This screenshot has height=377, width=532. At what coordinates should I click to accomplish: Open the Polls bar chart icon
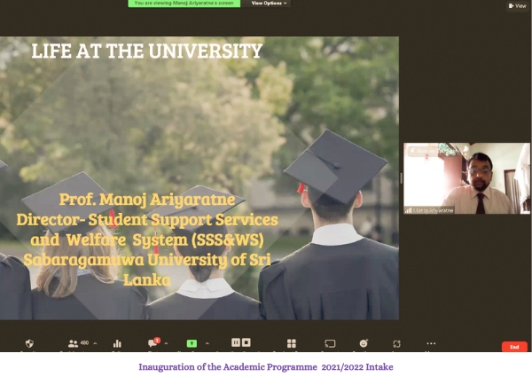[x=117, y=344]
